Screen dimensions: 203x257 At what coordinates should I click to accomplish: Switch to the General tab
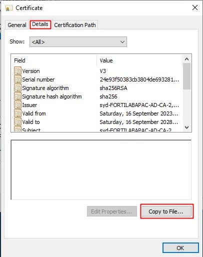tap(17, 25)
